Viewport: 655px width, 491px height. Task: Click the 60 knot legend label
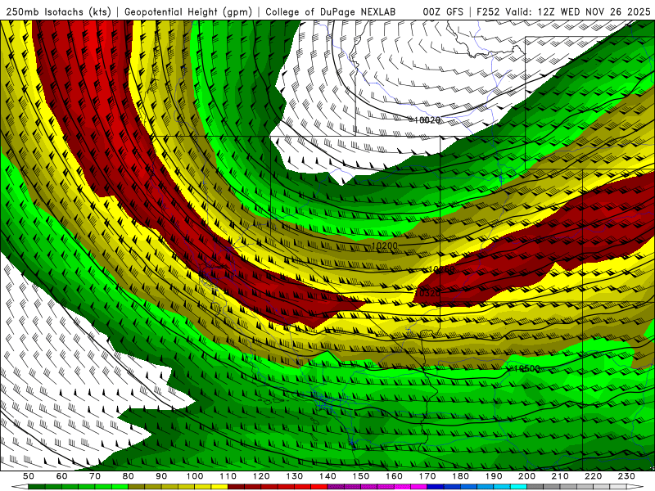(x=62, y=476)
